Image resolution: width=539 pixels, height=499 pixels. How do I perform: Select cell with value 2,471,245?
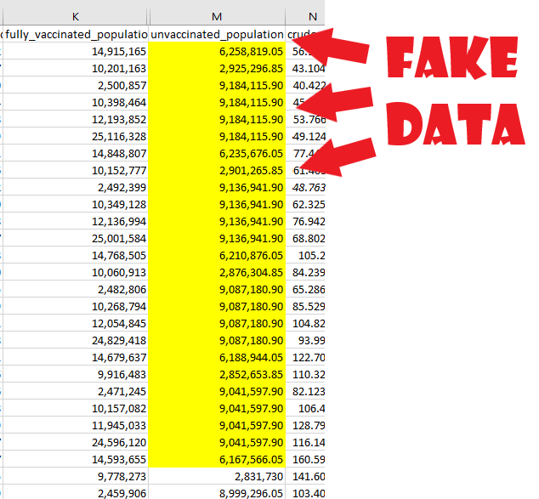[x=76, y=391]
